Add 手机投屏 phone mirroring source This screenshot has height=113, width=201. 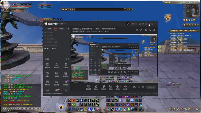[103, 87]
